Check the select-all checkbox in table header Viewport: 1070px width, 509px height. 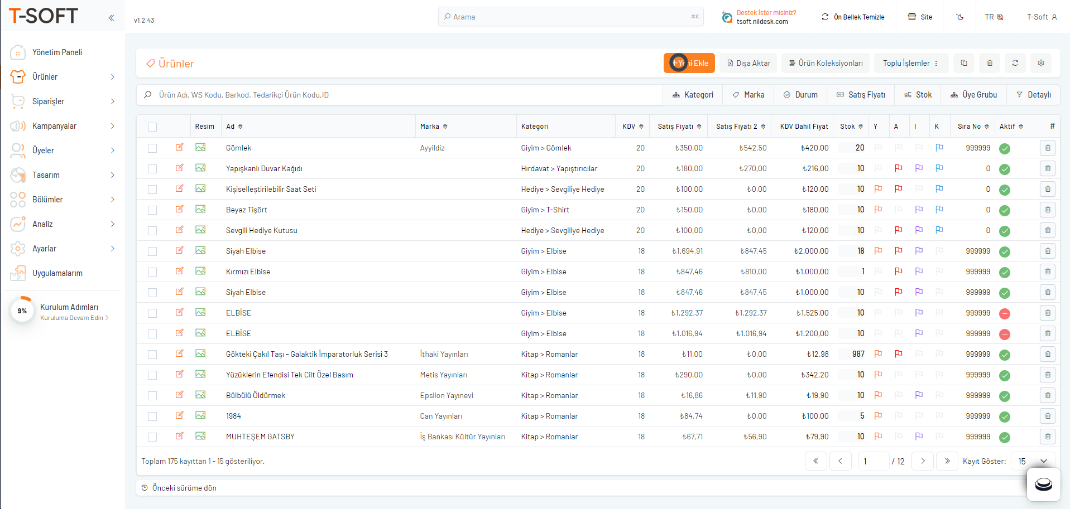(x=152, y=127)
